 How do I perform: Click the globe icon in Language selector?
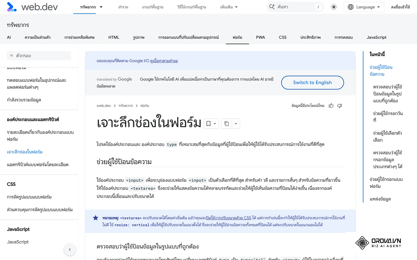[x=351, y=7]
